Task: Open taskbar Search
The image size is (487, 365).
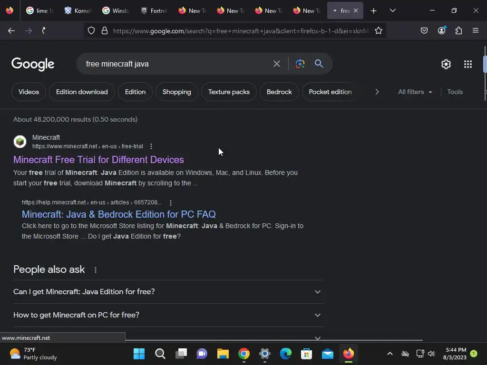Action: [x=160, y=354]
